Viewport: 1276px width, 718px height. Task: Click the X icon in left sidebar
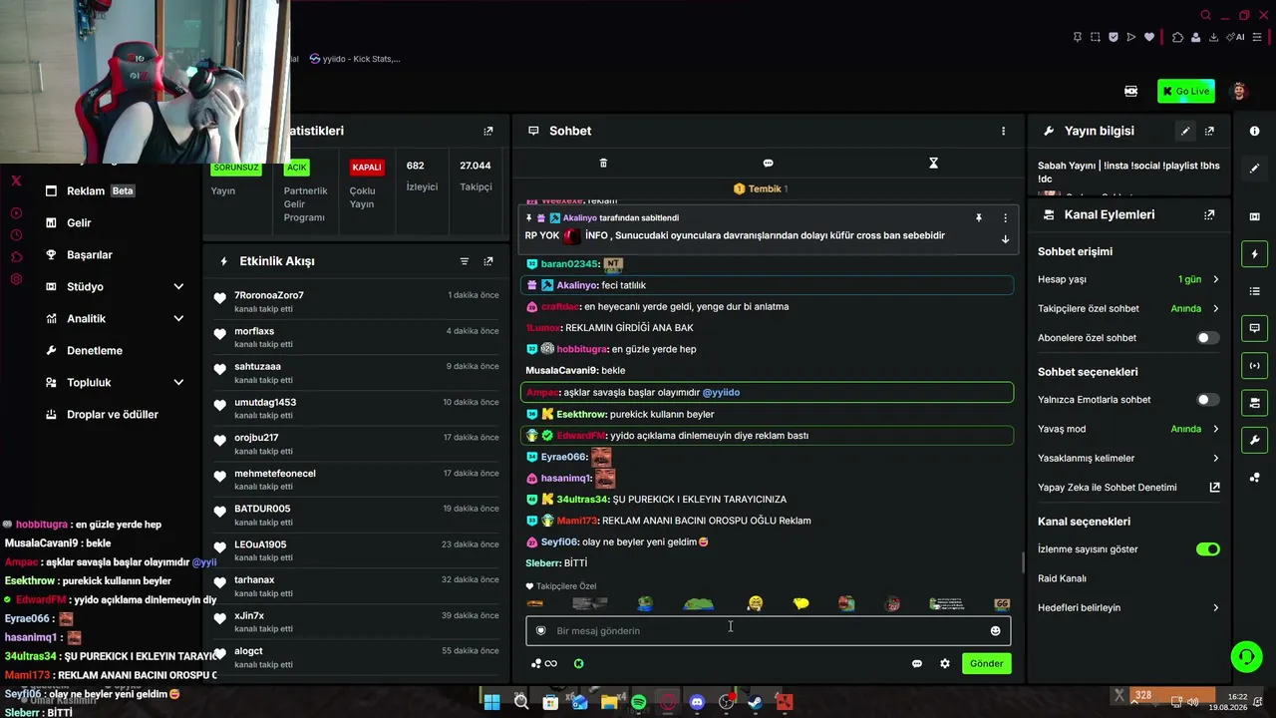[x=16, y=180]
